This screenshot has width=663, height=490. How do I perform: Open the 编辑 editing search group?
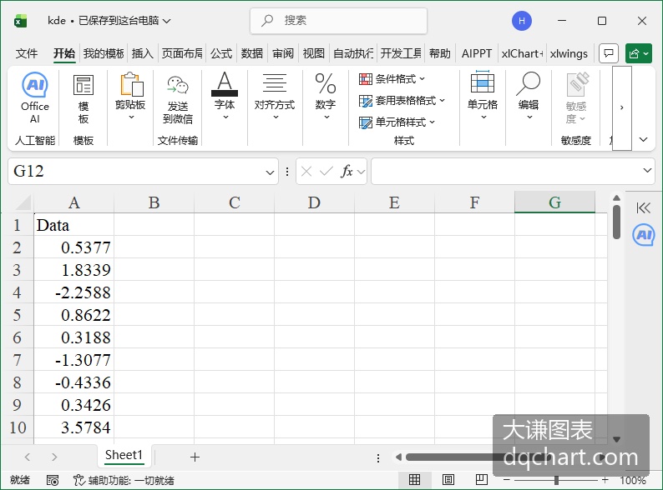click(x=529, y=96)
